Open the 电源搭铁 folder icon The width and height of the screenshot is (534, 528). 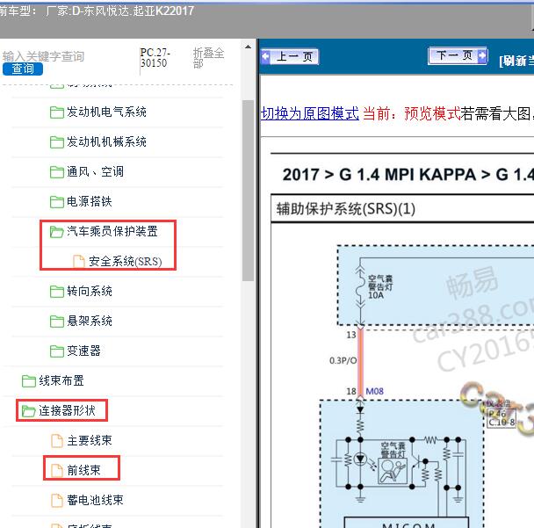coord(56,202)
